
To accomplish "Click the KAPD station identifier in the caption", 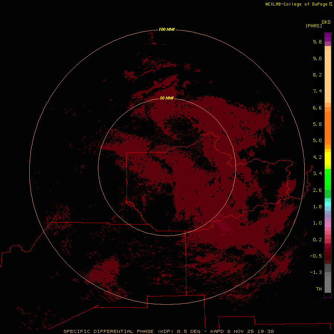I will coord(217,331).
